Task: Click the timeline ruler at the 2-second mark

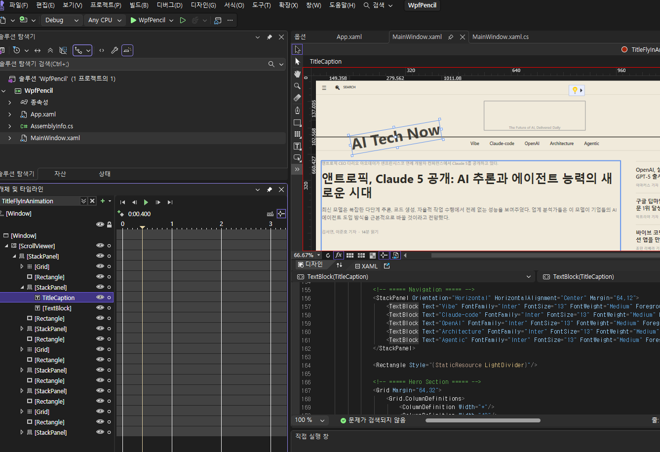Action: (221, 225)
